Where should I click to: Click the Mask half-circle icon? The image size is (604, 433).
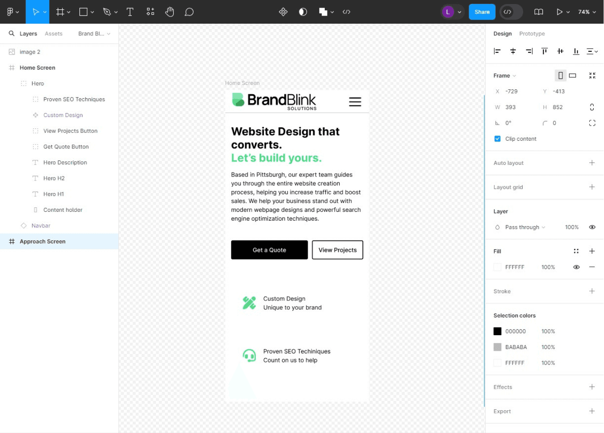[x=303, y=12]
